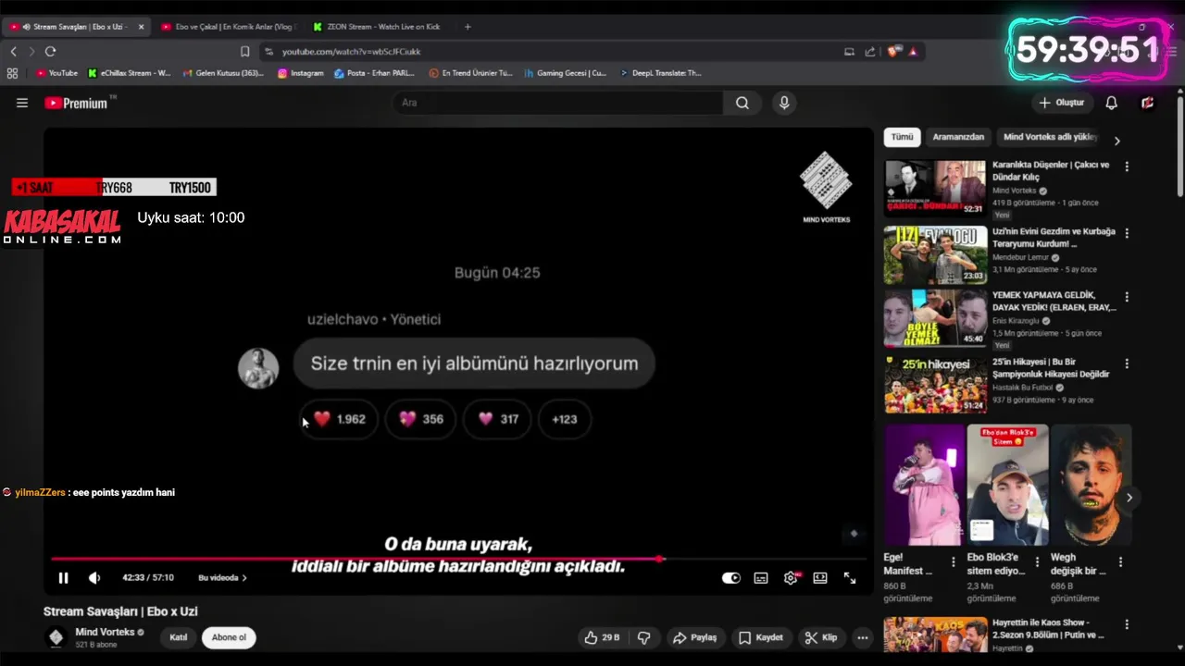Open the YouTube hamburger guide menu

pyautogui.click(x=22, y=103)
